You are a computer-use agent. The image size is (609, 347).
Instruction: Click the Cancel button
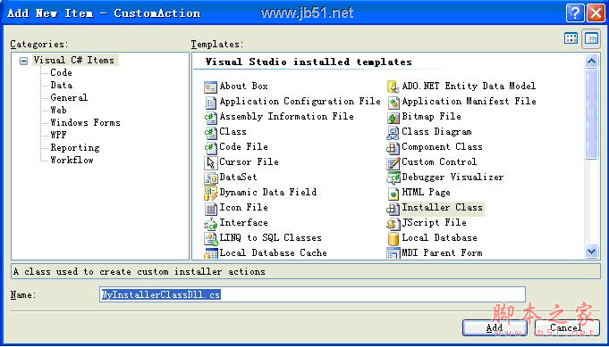(x=567, y=327)
